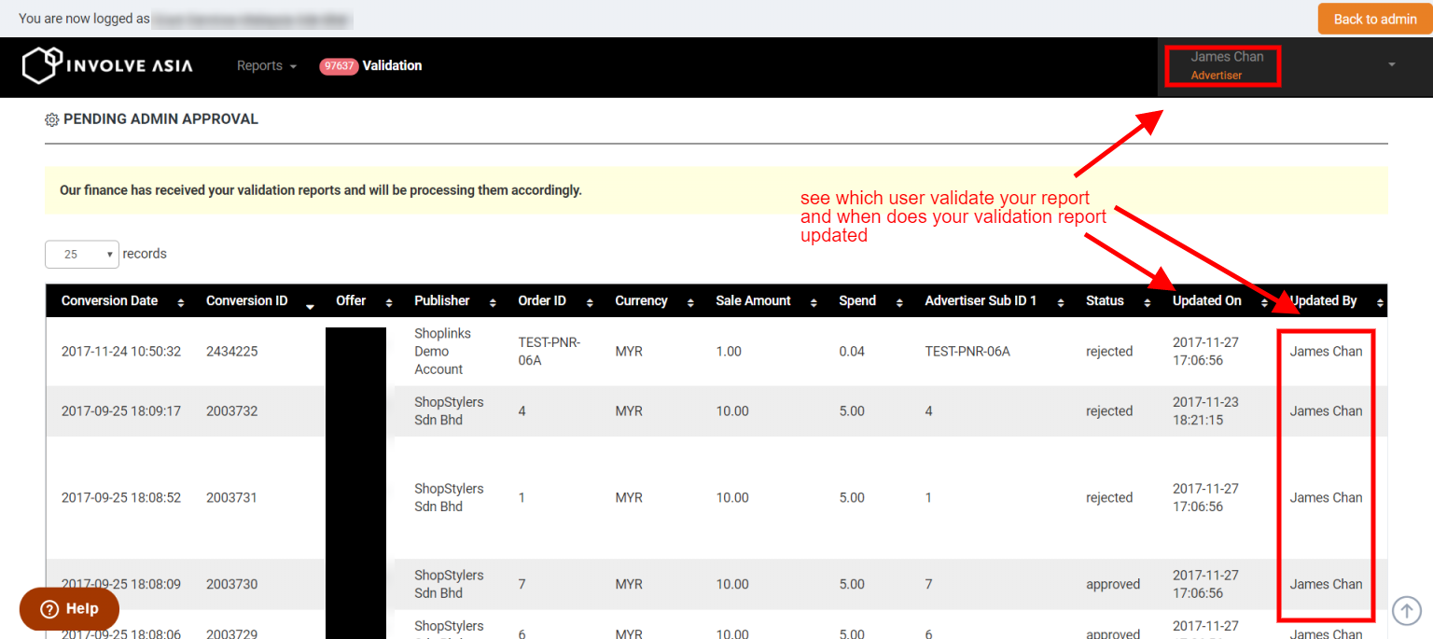Click the approved status for conversion 2003730

1113,585
